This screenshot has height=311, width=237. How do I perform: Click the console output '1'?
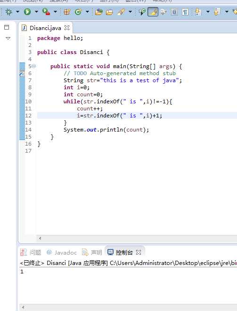point(22,272)
